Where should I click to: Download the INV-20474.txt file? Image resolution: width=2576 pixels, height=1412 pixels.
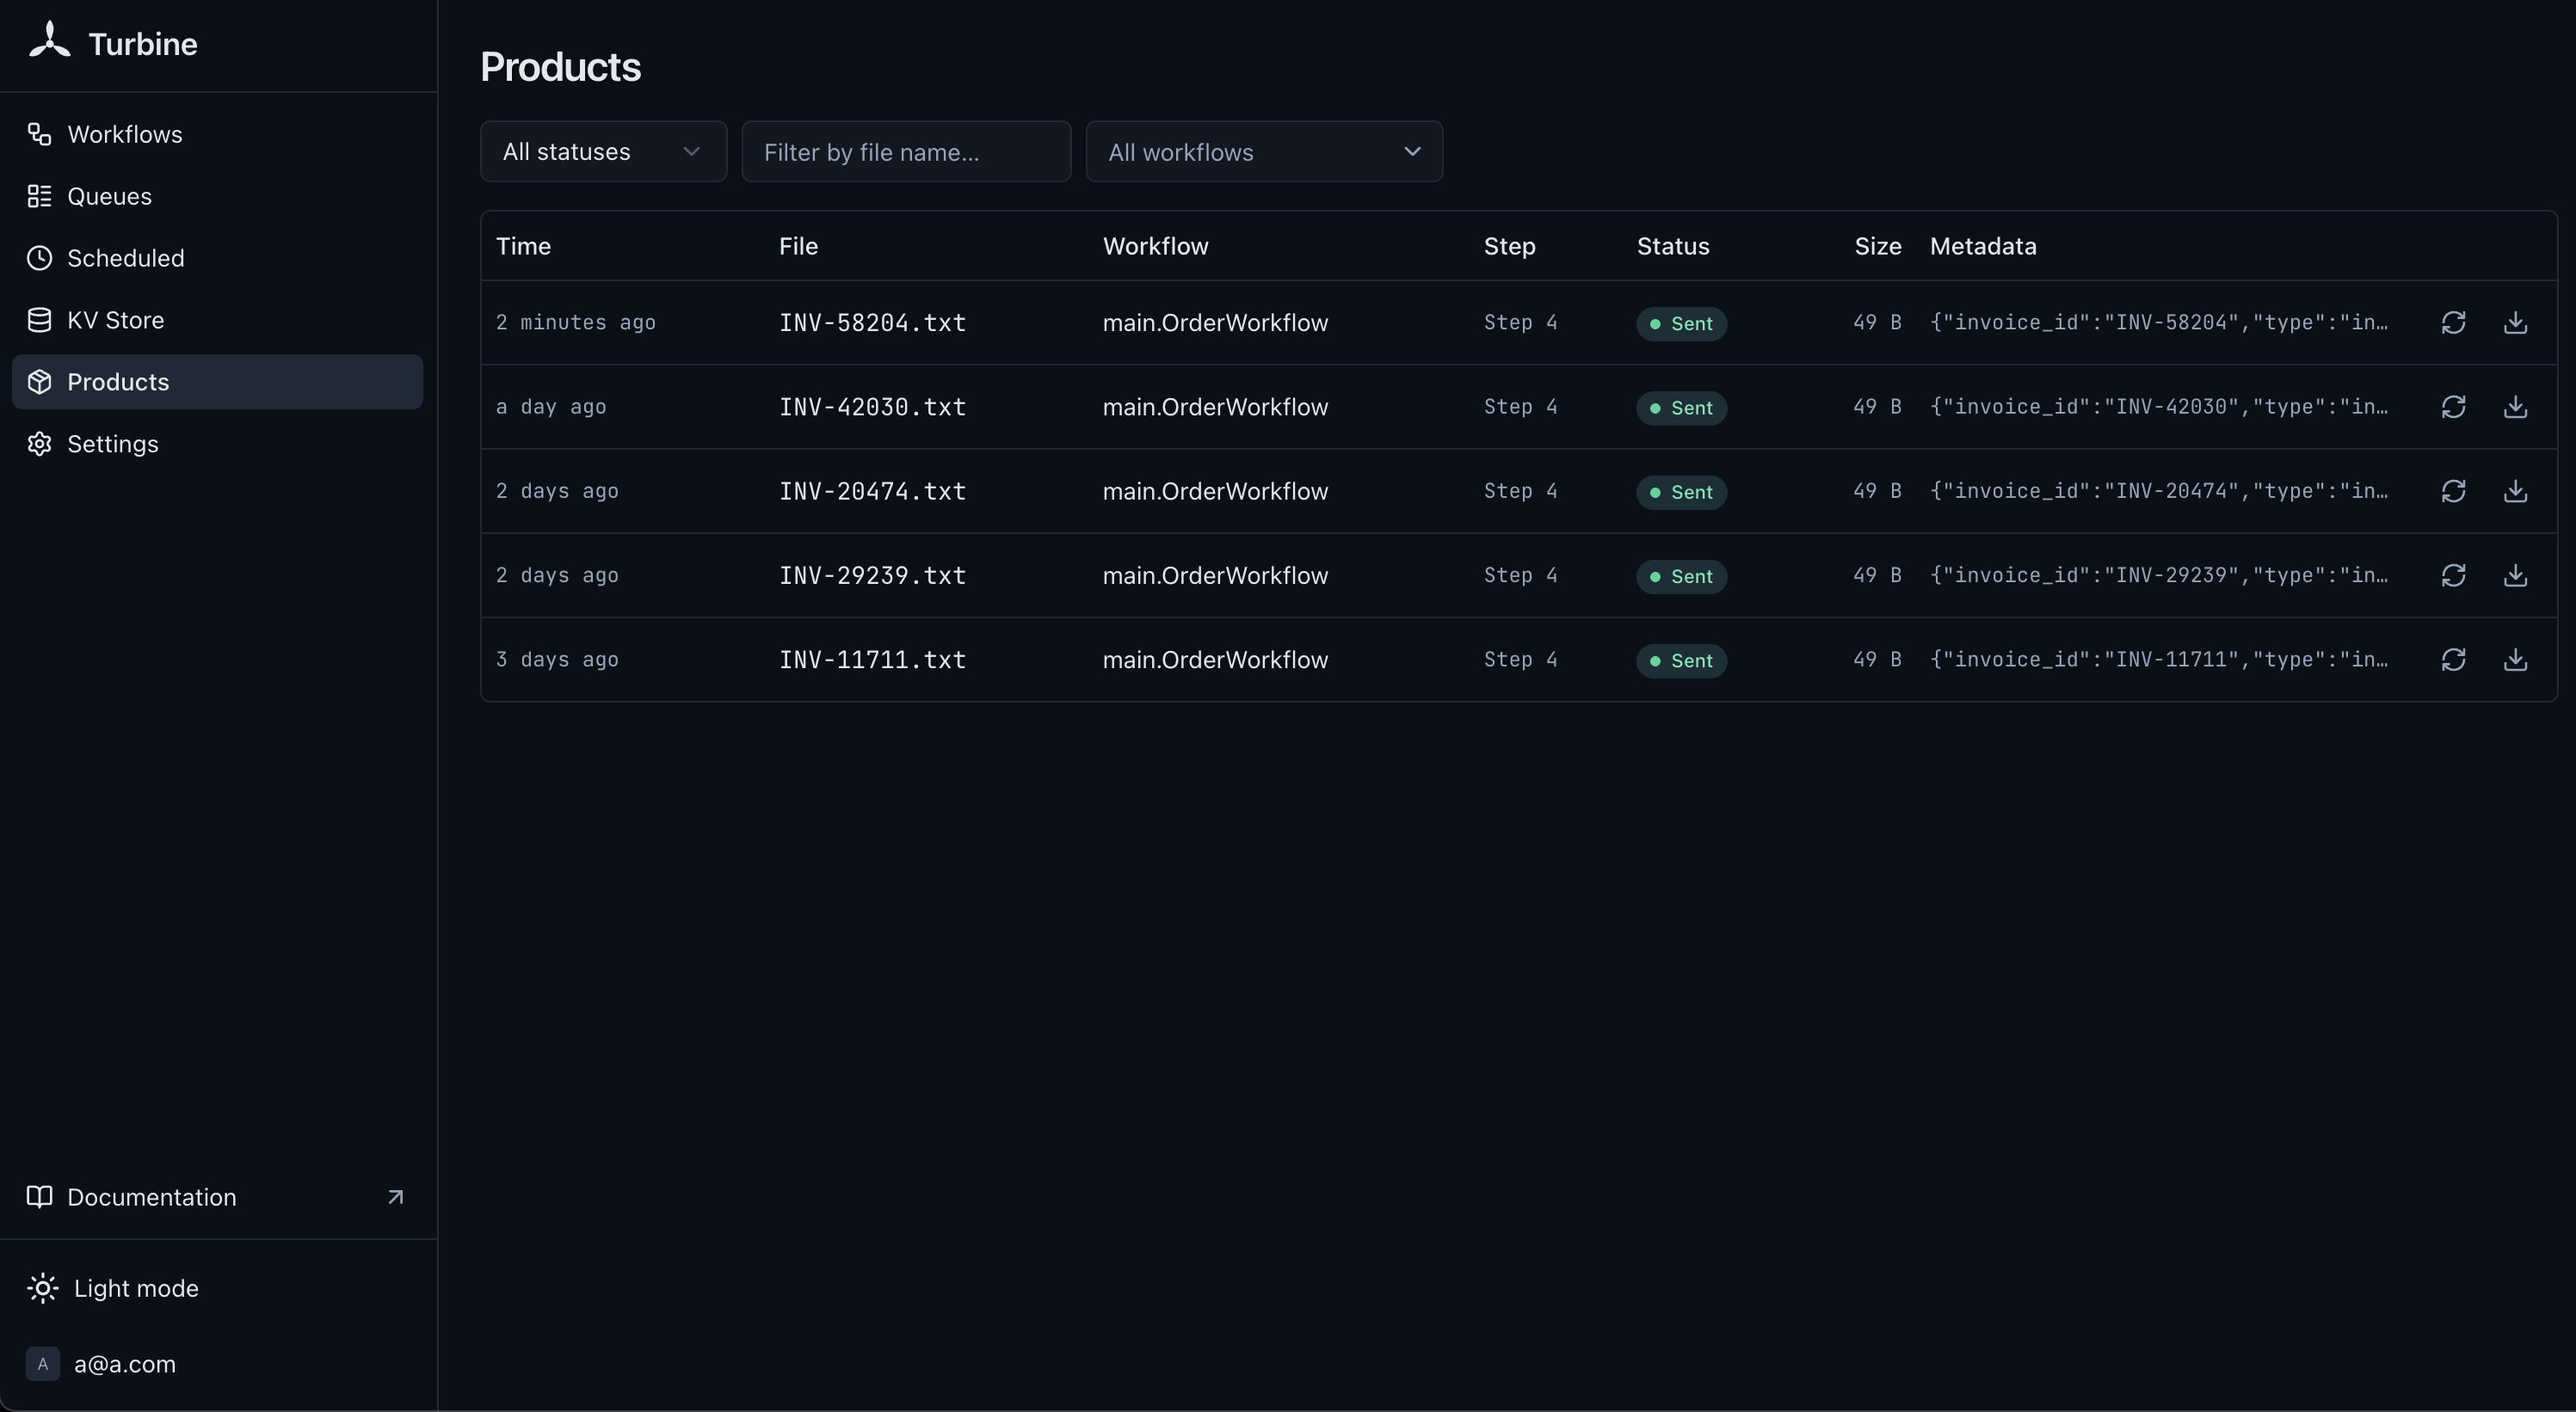coord(2515,491)
